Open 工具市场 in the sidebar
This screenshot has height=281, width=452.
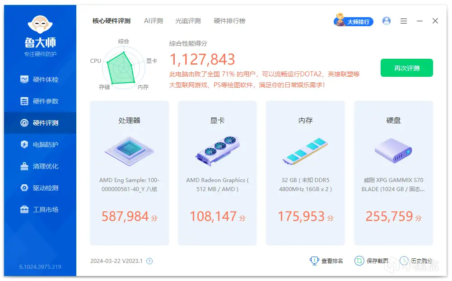point(40,210)
